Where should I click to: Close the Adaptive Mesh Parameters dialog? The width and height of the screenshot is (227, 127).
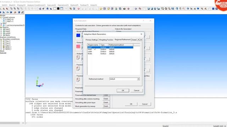tap(141, 34)
